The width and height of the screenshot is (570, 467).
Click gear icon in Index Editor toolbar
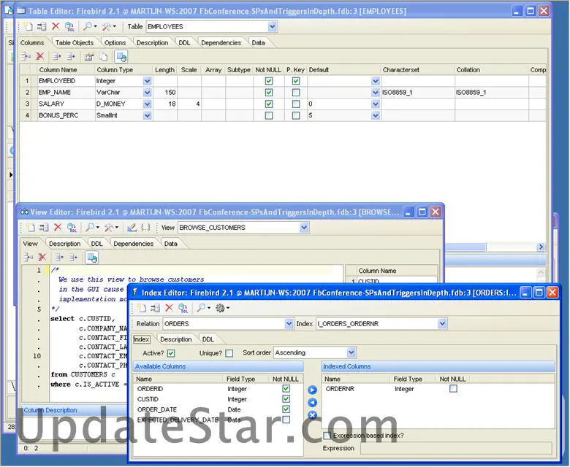click(220, 308)
